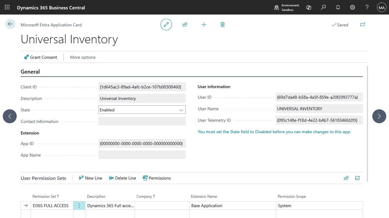
Task: Open row options for D365 FULL ACCESS
Action: (x=79, y=206)
